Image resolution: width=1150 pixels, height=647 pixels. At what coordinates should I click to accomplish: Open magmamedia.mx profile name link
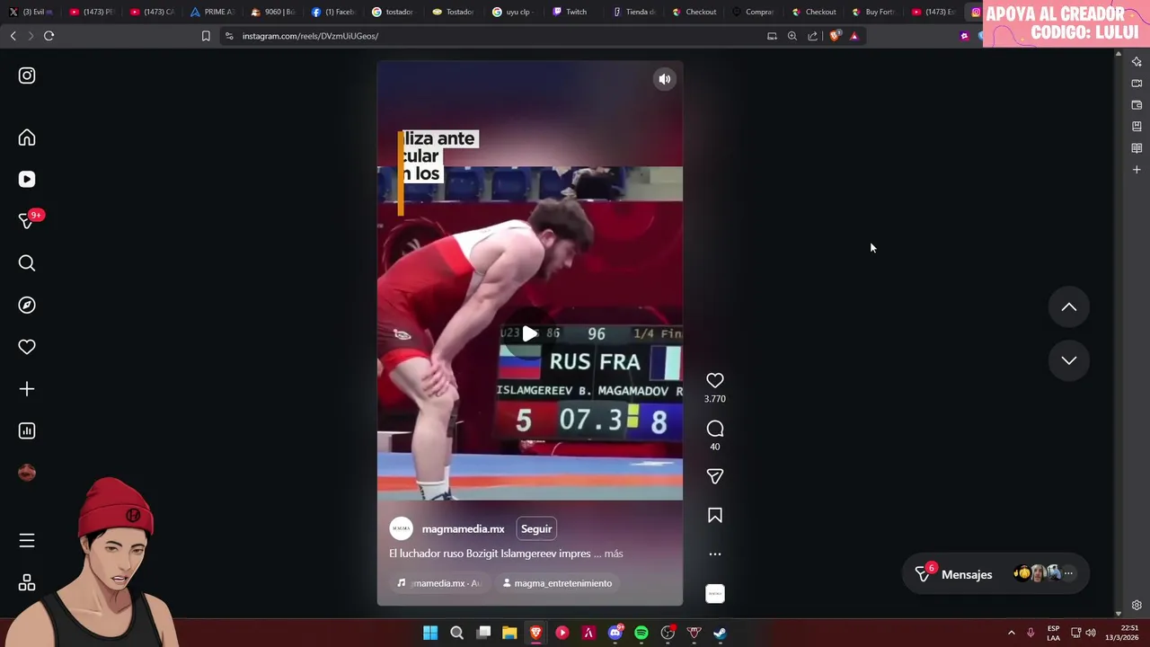[x=463, y=529]
